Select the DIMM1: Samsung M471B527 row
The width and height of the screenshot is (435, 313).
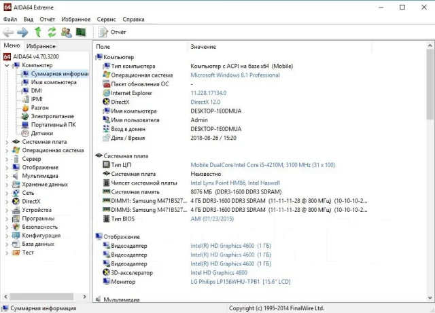(236, 201)
